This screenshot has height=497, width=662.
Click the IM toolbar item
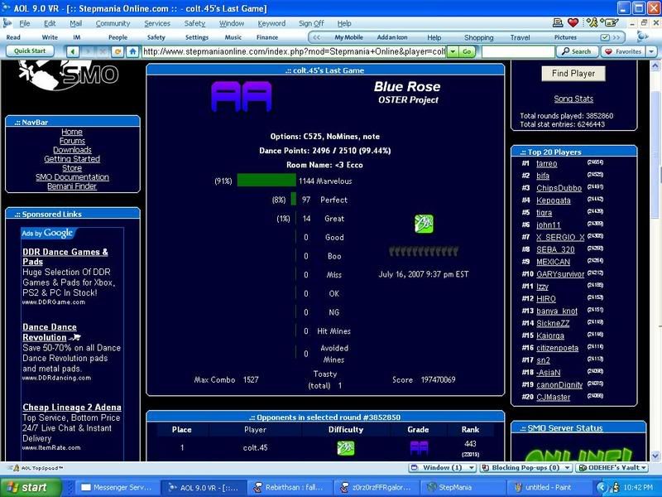click(76, 37)
